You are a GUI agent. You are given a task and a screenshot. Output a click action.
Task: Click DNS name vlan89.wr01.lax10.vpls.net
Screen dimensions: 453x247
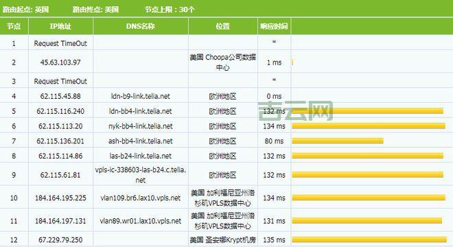(x=141, y=221)
